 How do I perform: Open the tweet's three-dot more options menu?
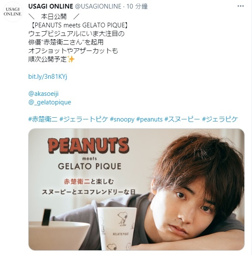[x=240, y=6]
